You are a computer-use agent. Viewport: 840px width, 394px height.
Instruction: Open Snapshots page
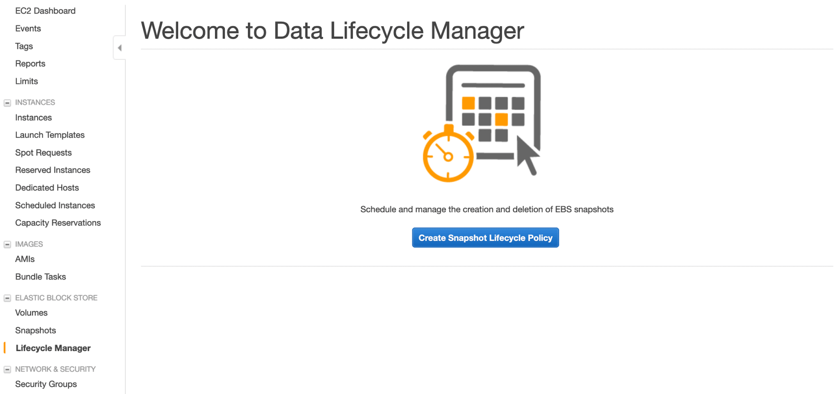point(35,330)
